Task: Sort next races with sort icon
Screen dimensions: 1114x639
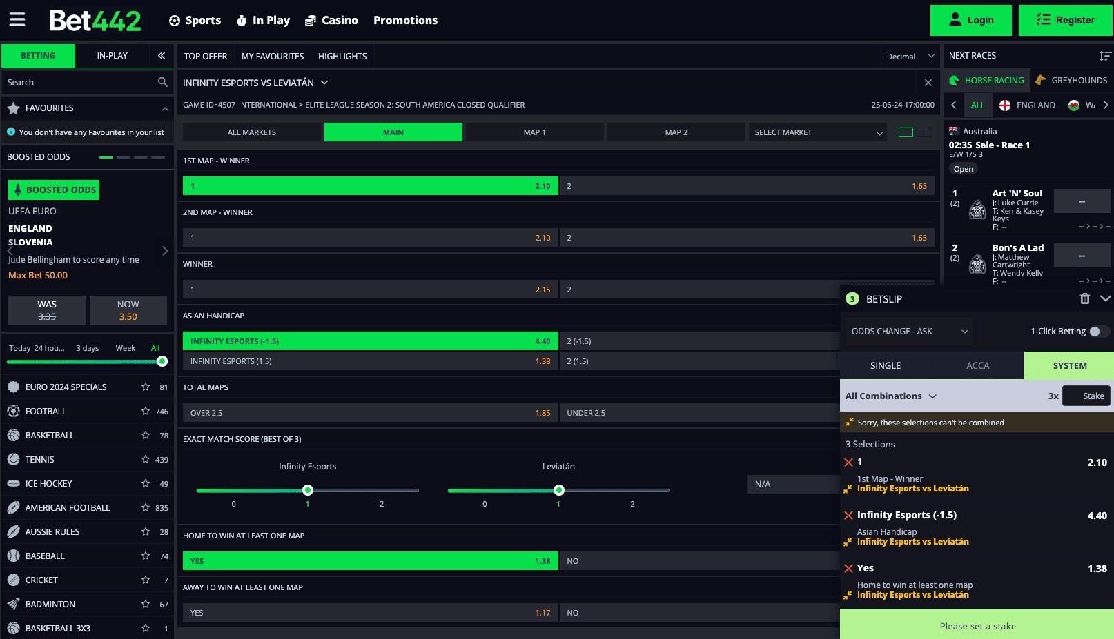Action: tap(1105, 56)
